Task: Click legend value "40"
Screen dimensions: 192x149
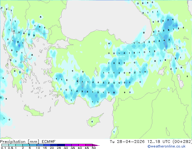Action: 80,148
